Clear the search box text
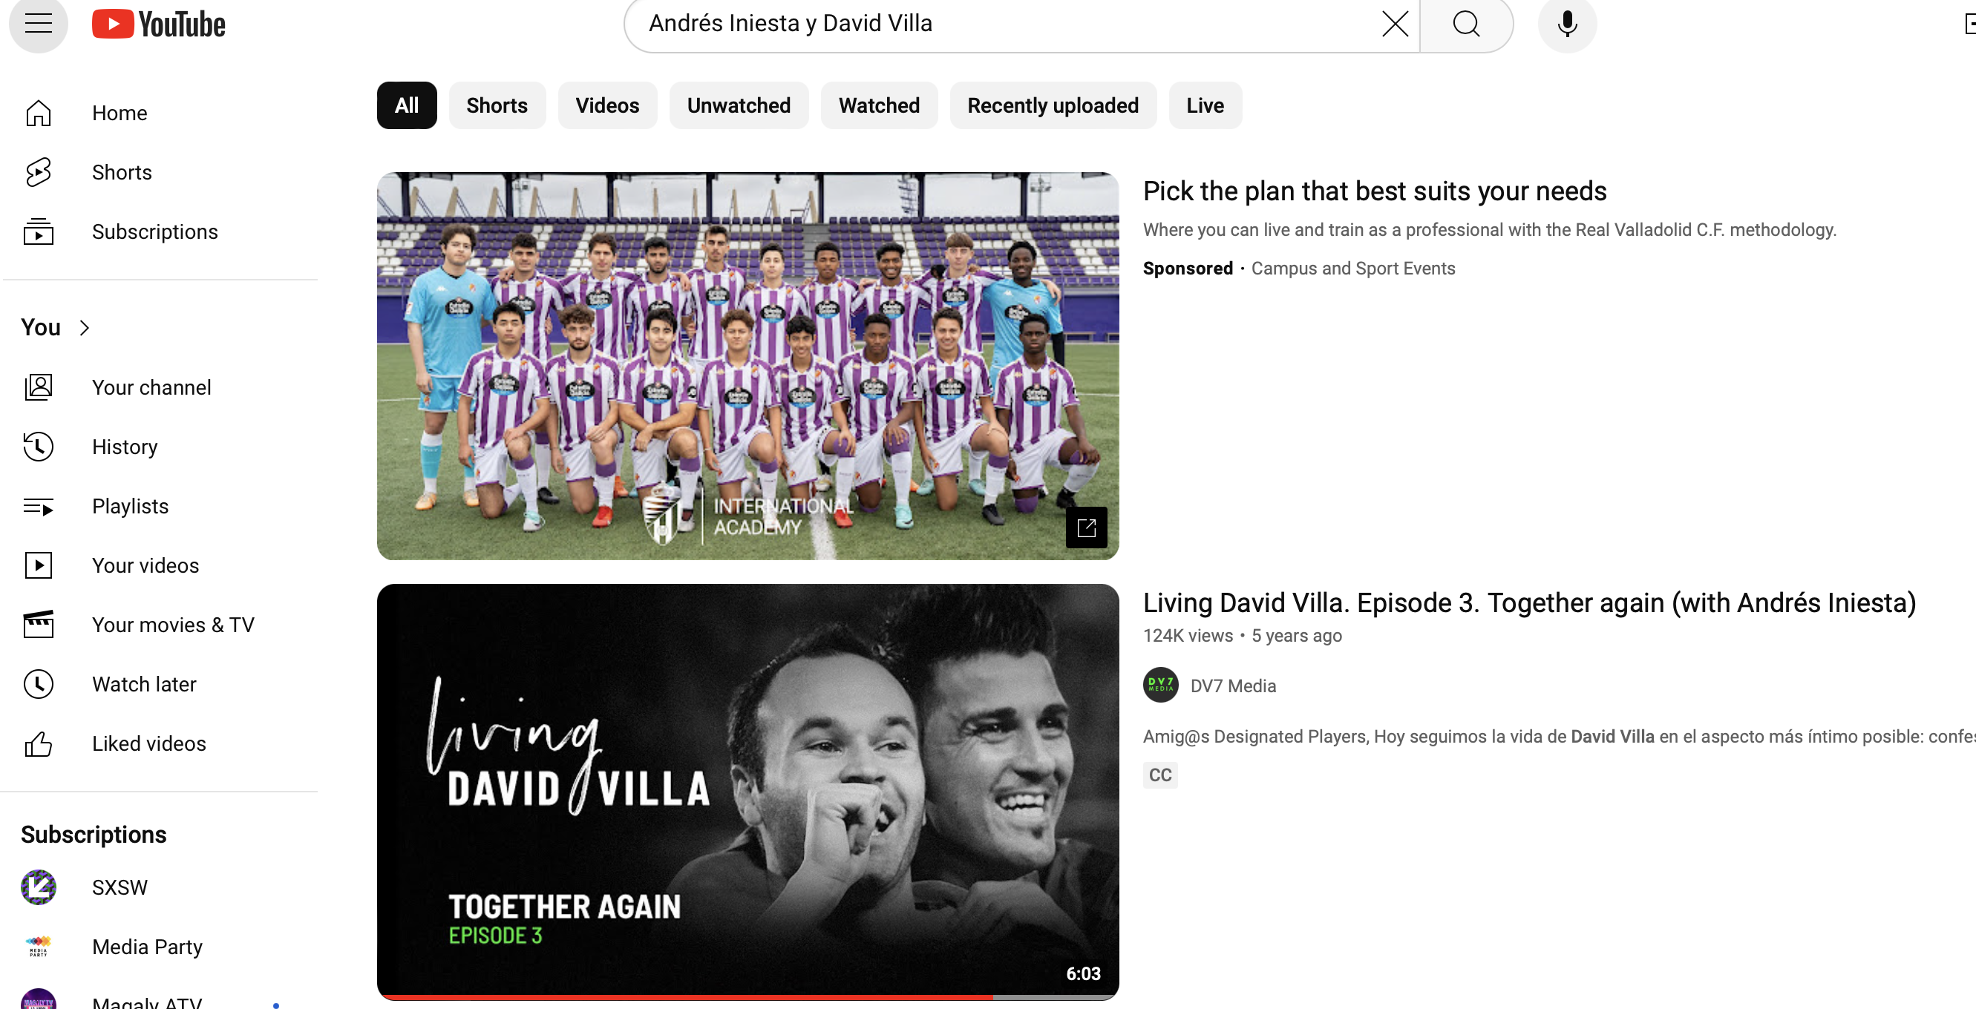Viewport: 1976px width, 1009px height. pyautogui.click(x=1395, y=24)
